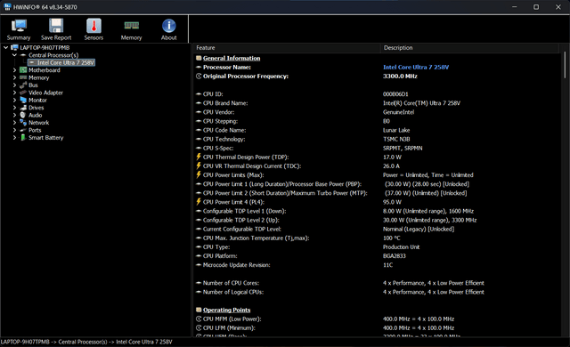Click the status bar path text
The height and width of the screenshot is (347, 570).
[x=86, y=342]
